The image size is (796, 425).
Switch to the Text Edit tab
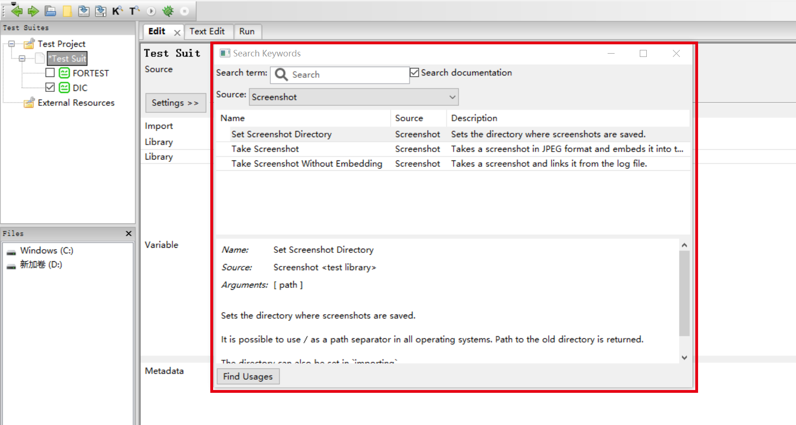(x=207, y=31)
